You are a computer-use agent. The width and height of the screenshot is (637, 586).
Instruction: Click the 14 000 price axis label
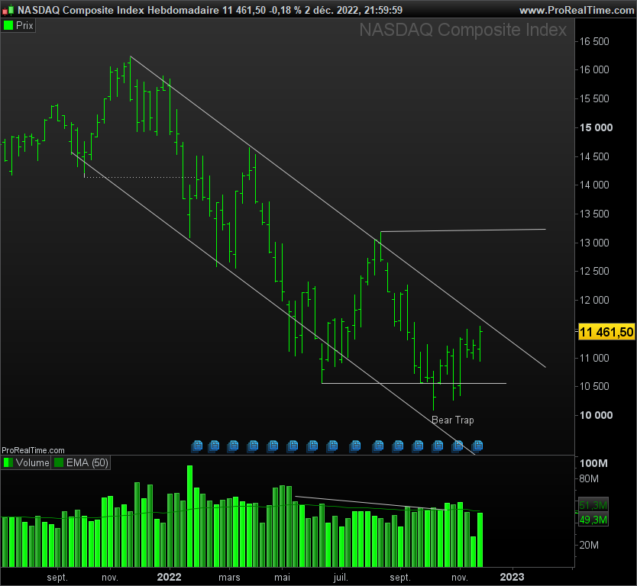(594, 185)
